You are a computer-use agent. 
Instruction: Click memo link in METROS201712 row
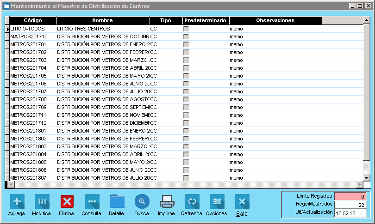tap(236, 123)
